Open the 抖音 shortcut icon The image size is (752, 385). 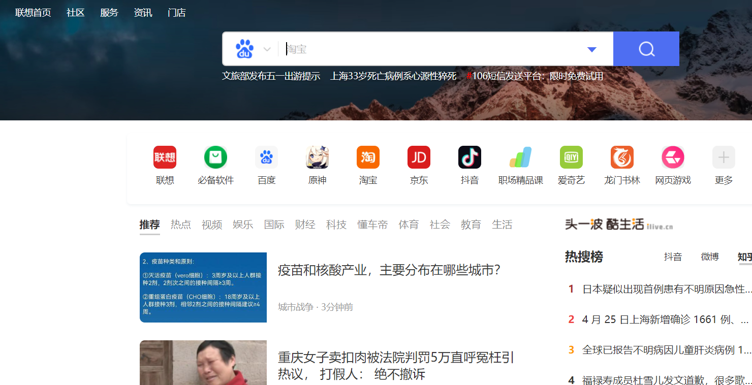(469, 157)
